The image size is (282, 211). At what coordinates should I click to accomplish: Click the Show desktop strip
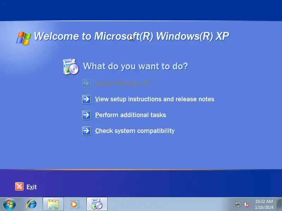coord(280,204)
